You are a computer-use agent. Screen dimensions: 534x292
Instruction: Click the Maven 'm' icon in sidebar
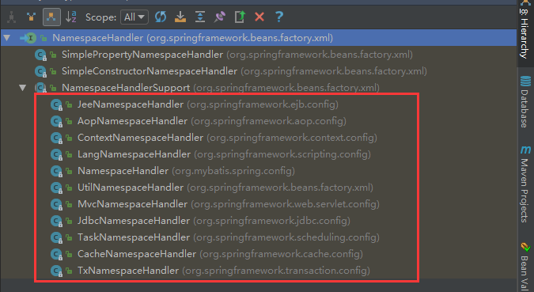pyautogui.click(x=525, y=150)
